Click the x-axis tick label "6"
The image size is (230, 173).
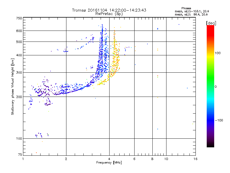click(x=134, y=159)
